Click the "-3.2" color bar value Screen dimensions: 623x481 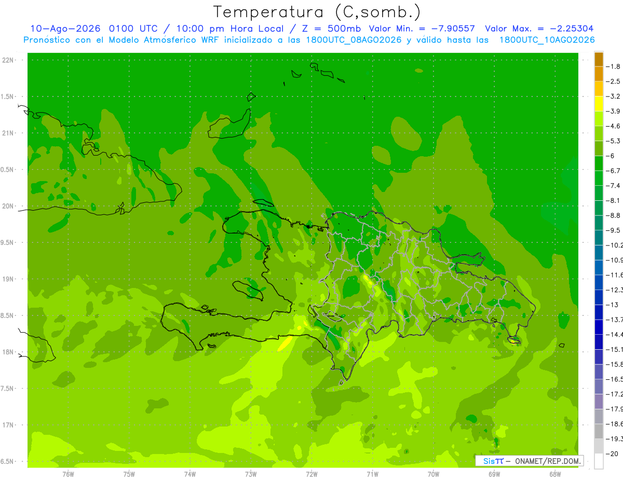click(x=613, y=96)
